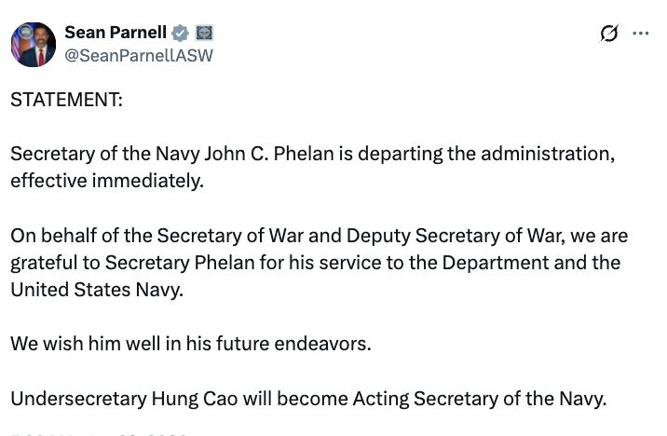
Task: Click the partially visible timestamp below the post
Action: [100, 432]
